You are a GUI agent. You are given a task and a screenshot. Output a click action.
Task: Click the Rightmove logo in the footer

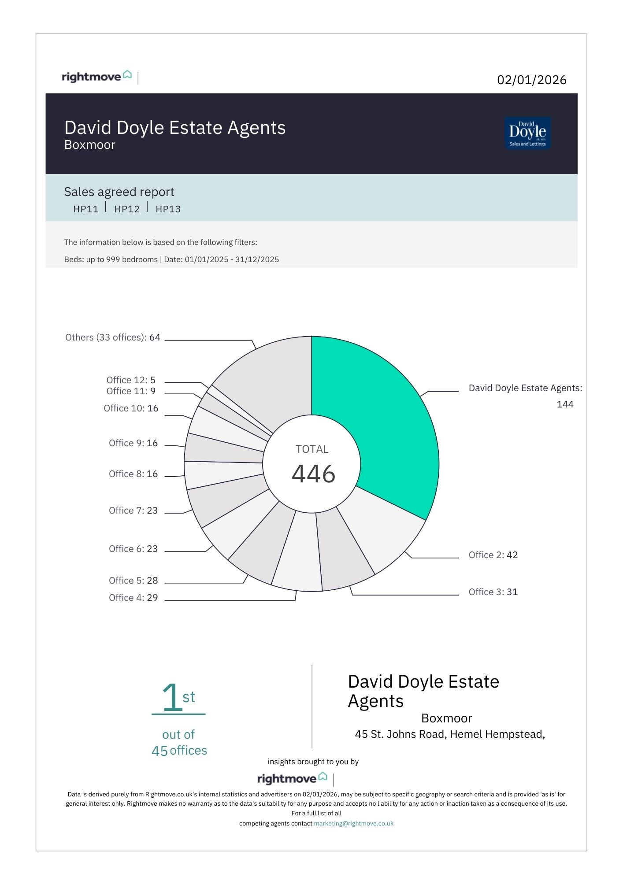click(x=292, y=778)
